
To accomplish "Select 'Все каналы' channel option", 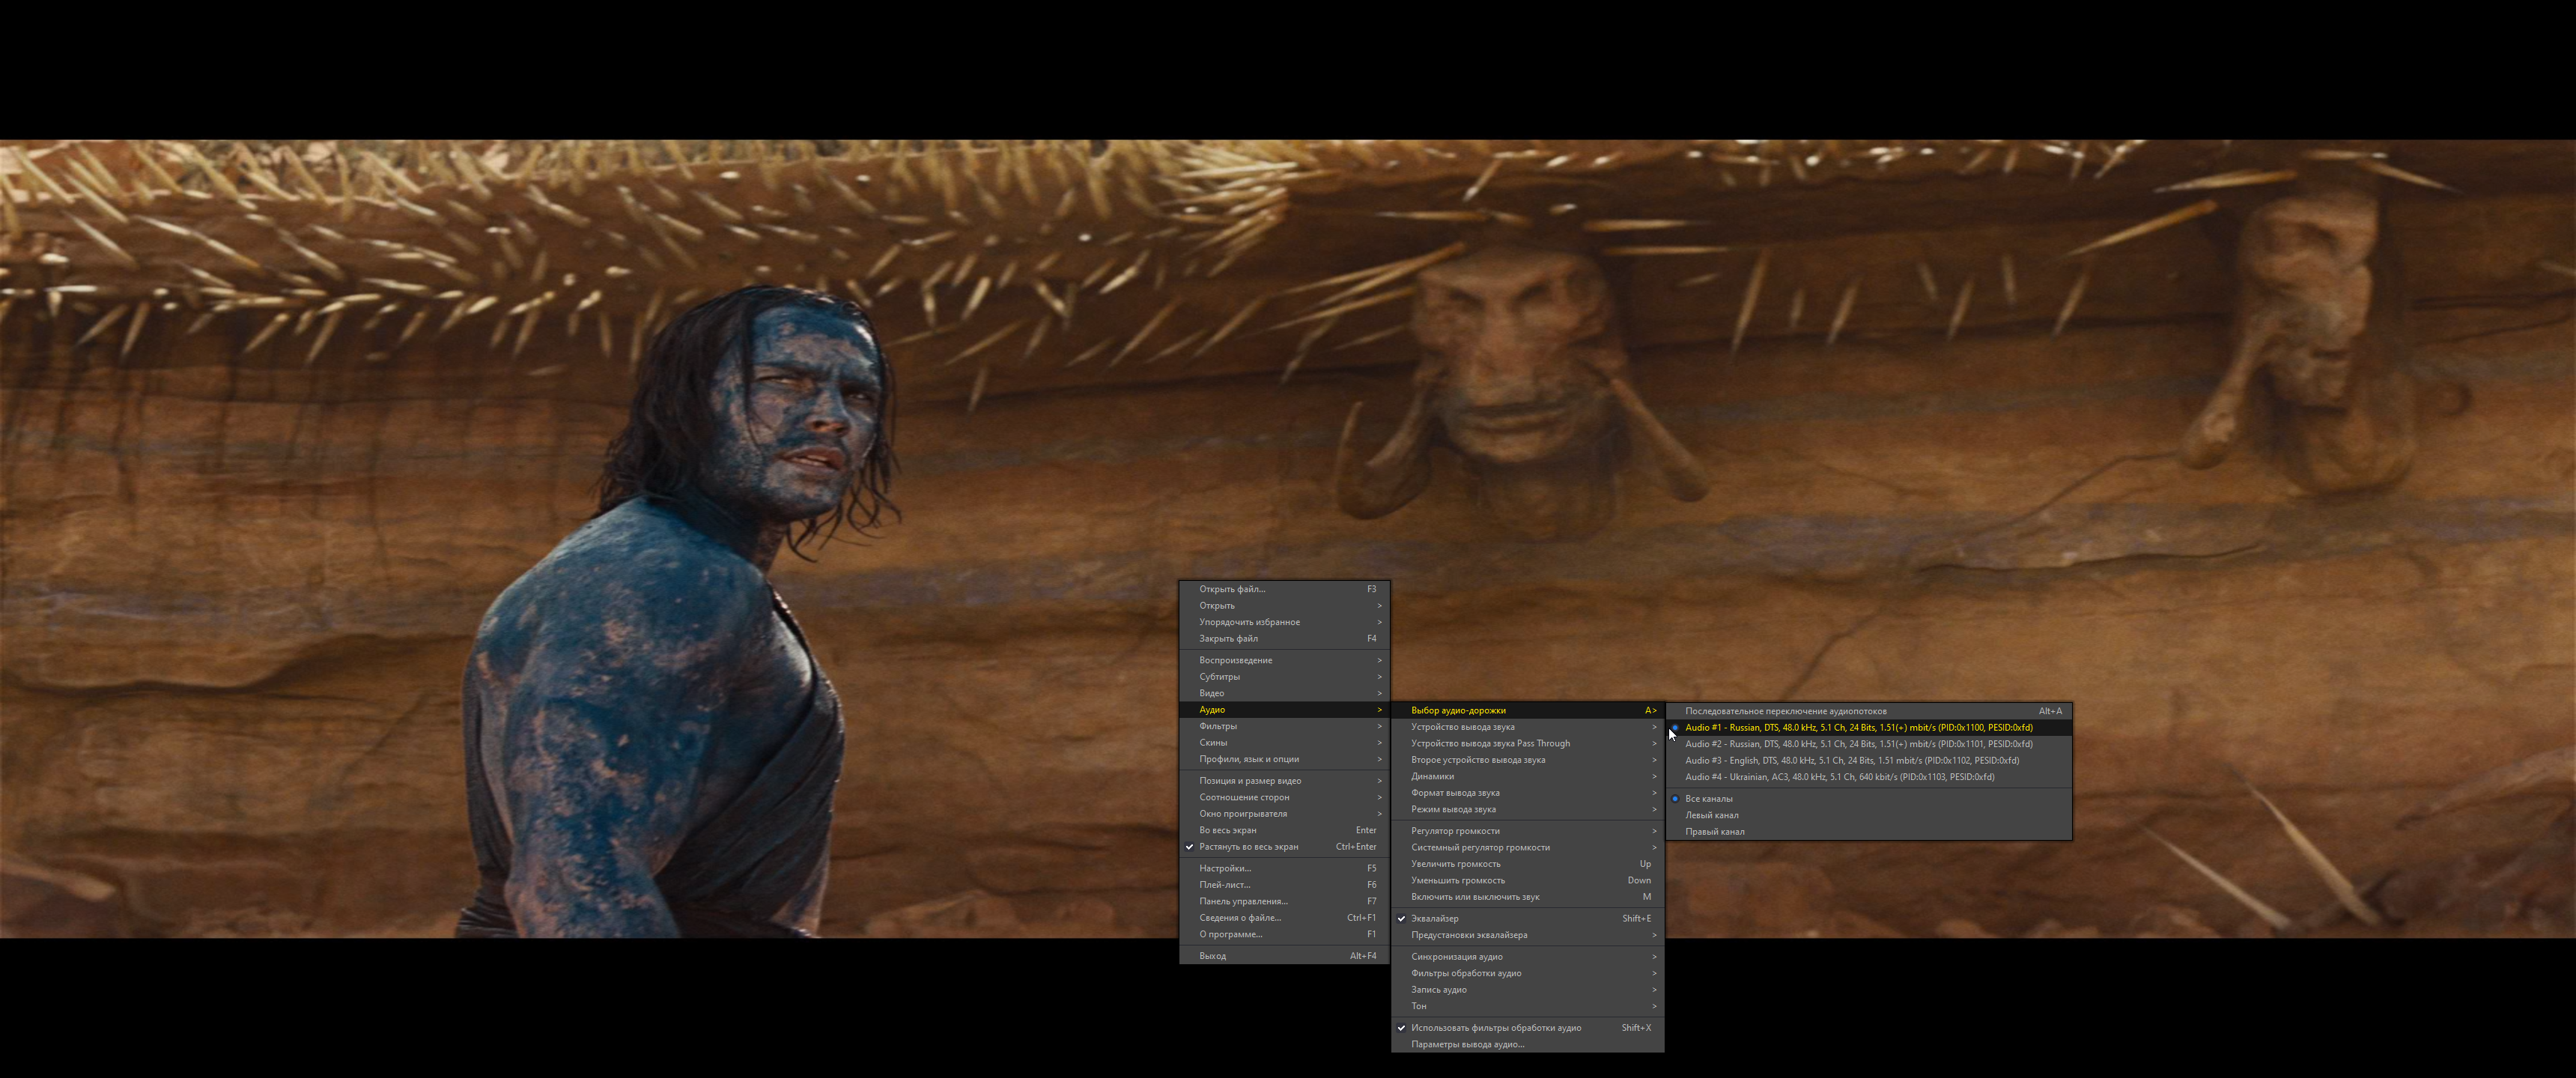I will [1869, 798].
